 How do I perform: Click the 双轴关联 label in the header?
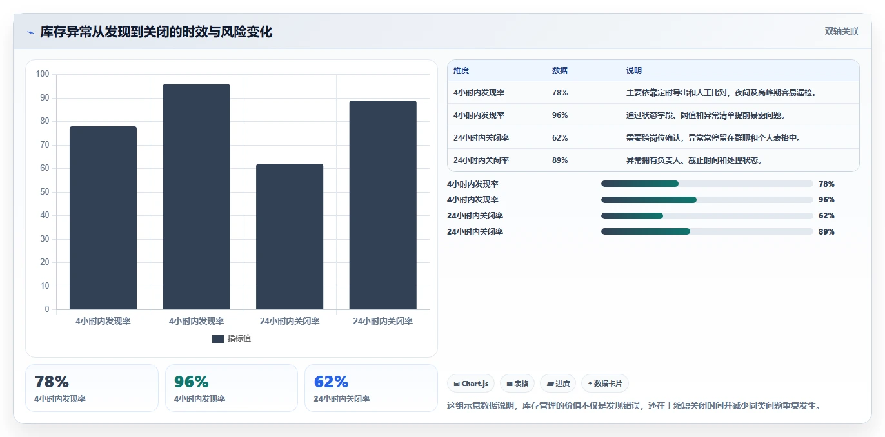842,32
